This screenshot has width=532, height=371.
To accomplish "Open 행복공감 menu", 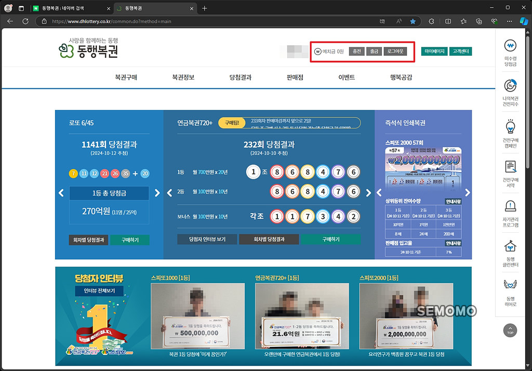I will pyautogui.click(x=401, y=77).
